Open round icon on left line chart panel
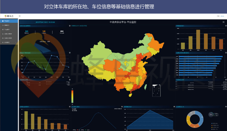Image resolution: width=227 pixels, height=131 pixels. 70,53
